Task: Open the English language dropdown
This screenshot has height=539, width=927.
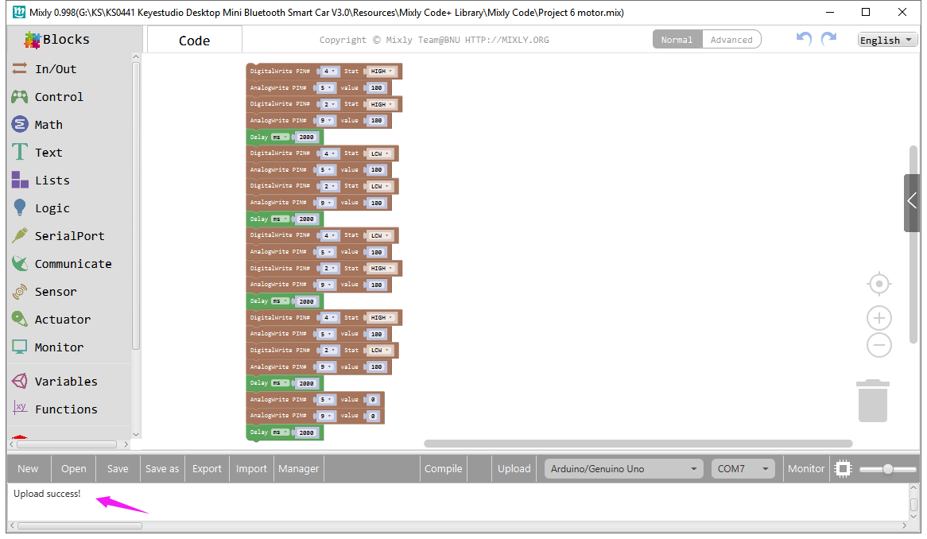Action: tap(888, 41)
